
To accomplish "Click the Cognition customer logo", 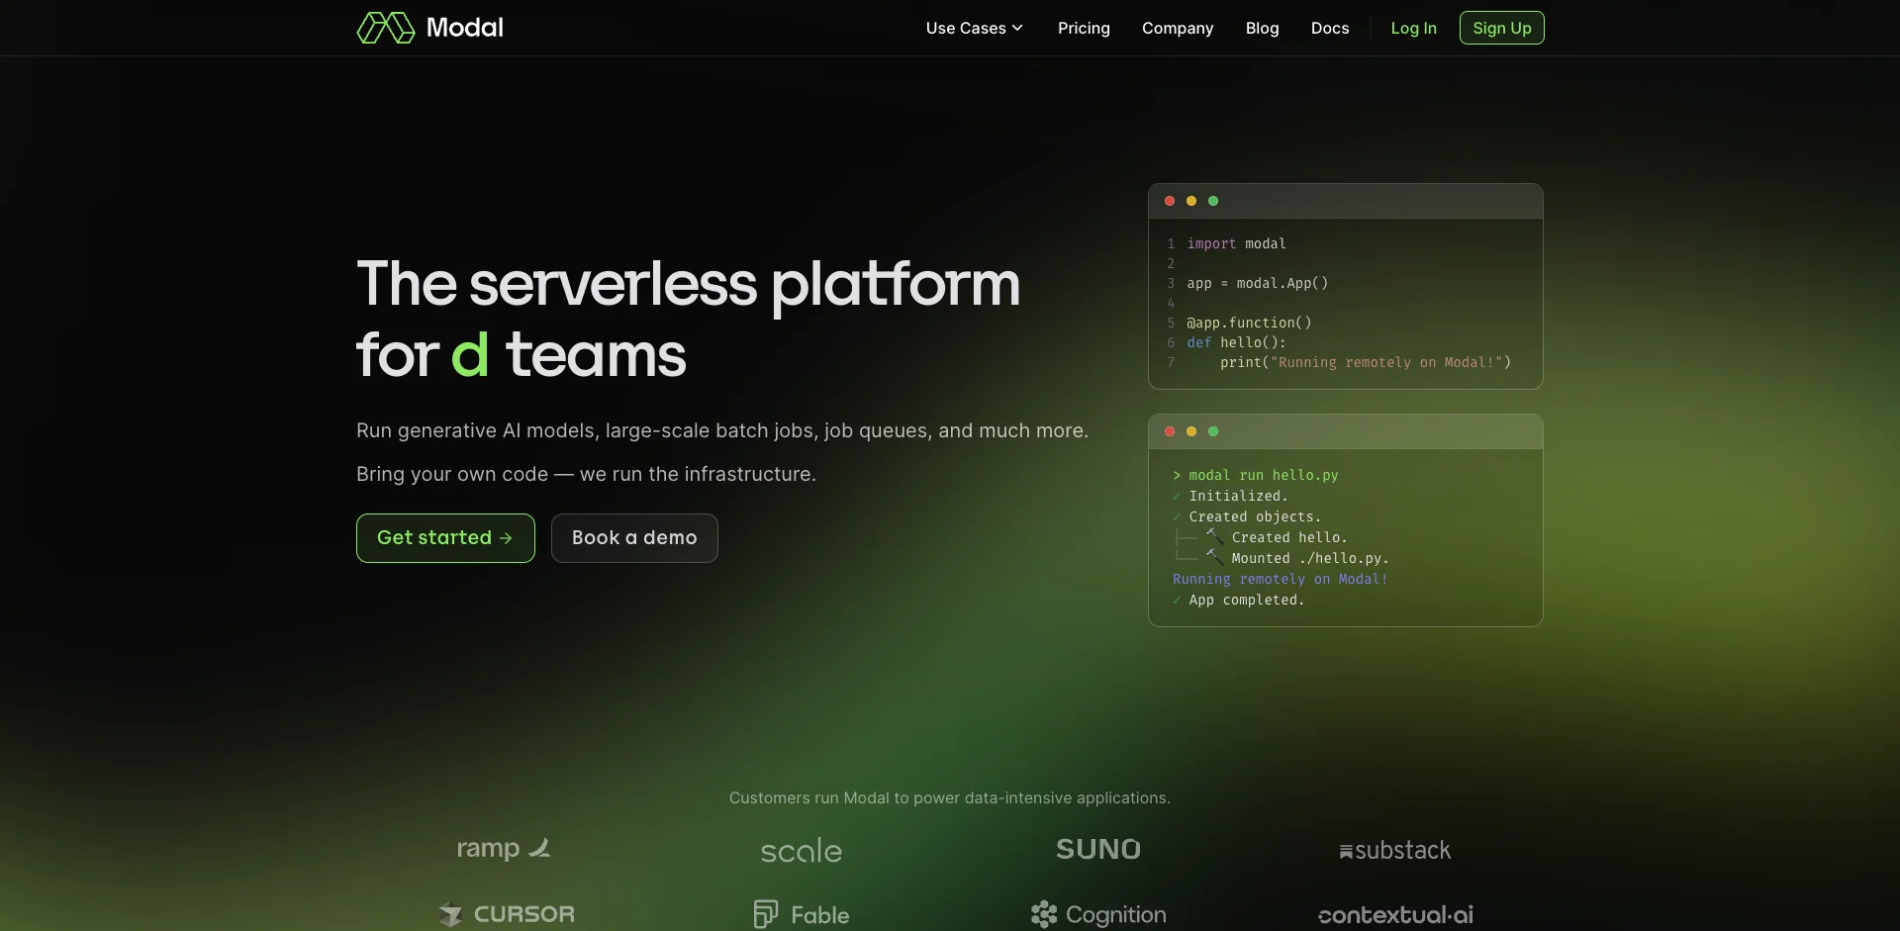I will click(1098, 914).
